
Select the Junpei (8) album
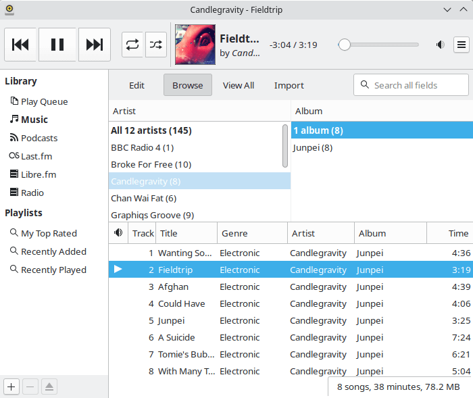(x=382, y=147)
